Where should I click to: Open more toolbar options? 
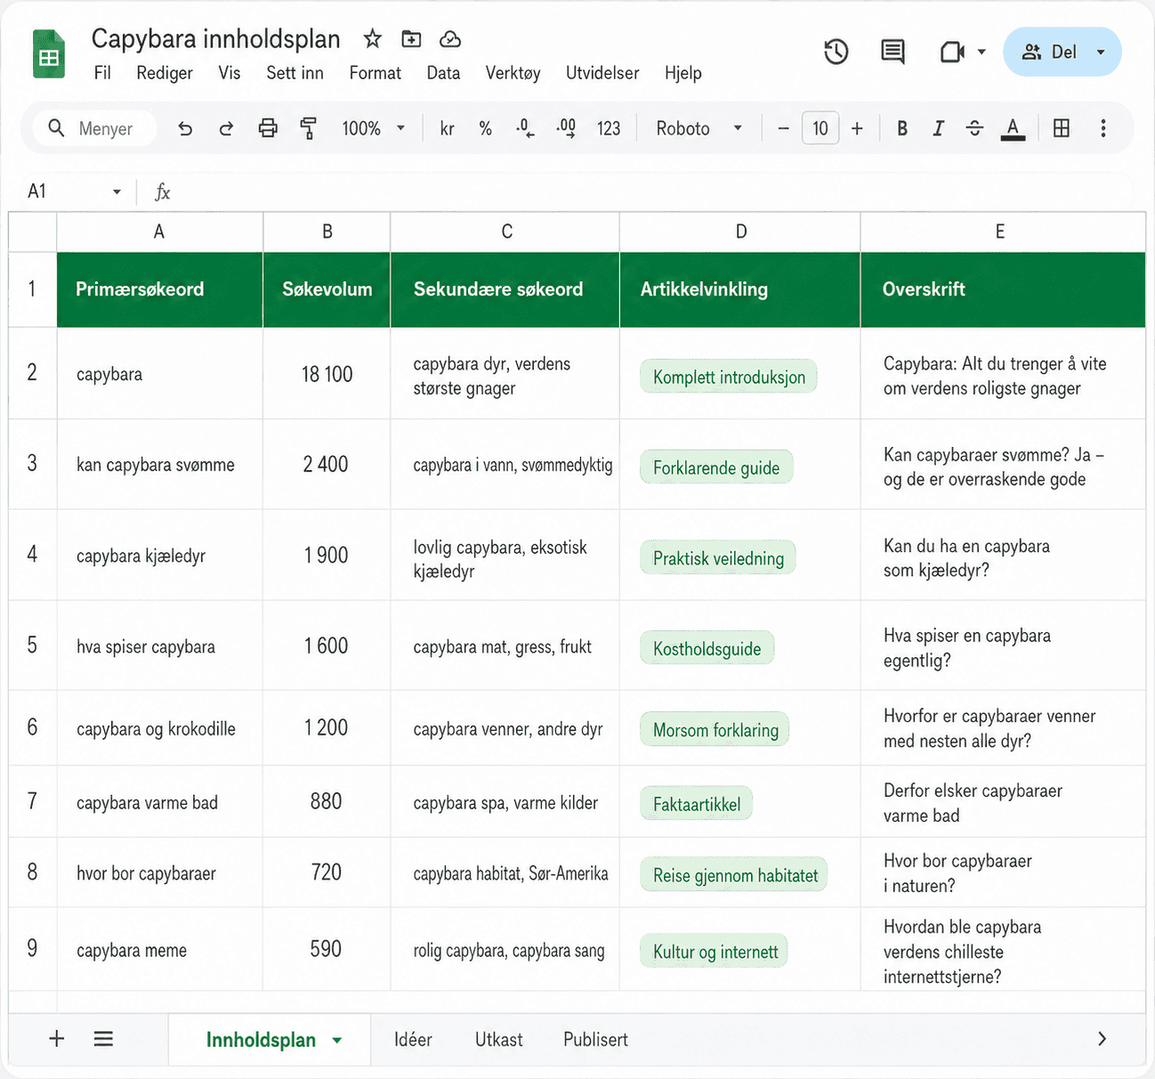click(1103, 128)
